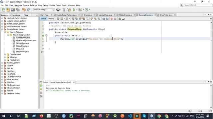This screenshot has height=119, width=213.
Task: Select Source view button
Action: pos(43,19)
